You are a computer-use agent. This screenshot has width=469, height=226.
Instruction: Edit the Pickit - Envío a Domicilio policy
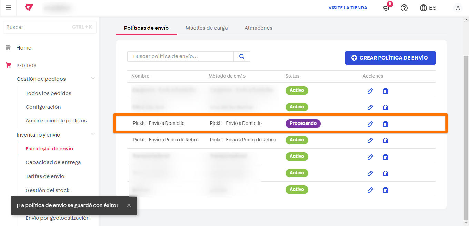[x=370, y=123]
